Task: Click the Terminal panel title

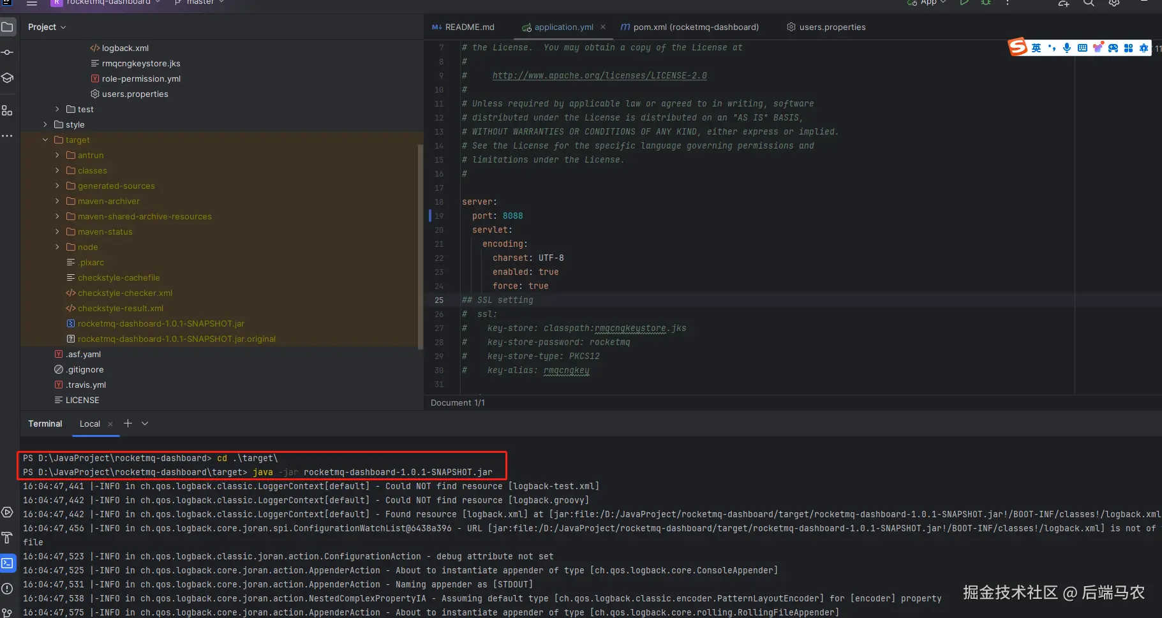Action: coord(45,423)
